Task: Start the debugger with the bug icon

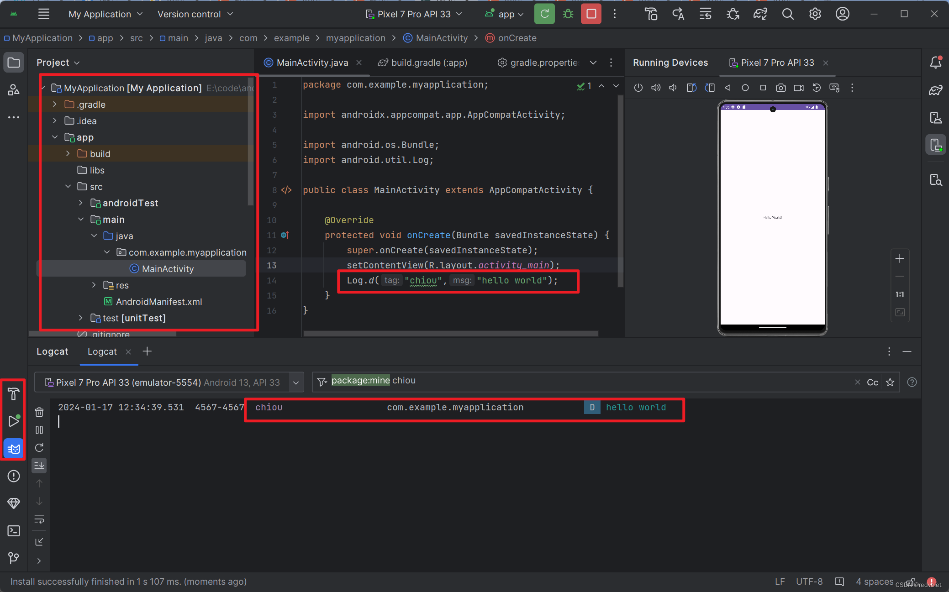Action: (x=568, y=14)
